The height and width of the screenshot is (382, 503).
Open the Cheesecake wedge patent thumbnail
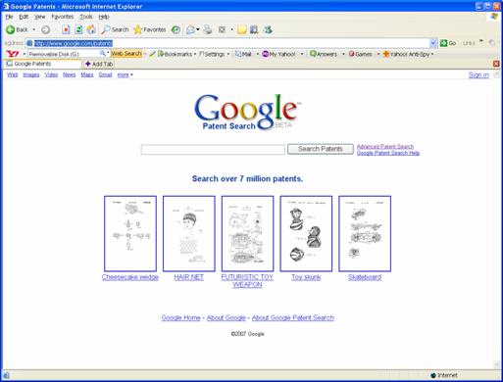pyautogui.click(x=130, y=233)
